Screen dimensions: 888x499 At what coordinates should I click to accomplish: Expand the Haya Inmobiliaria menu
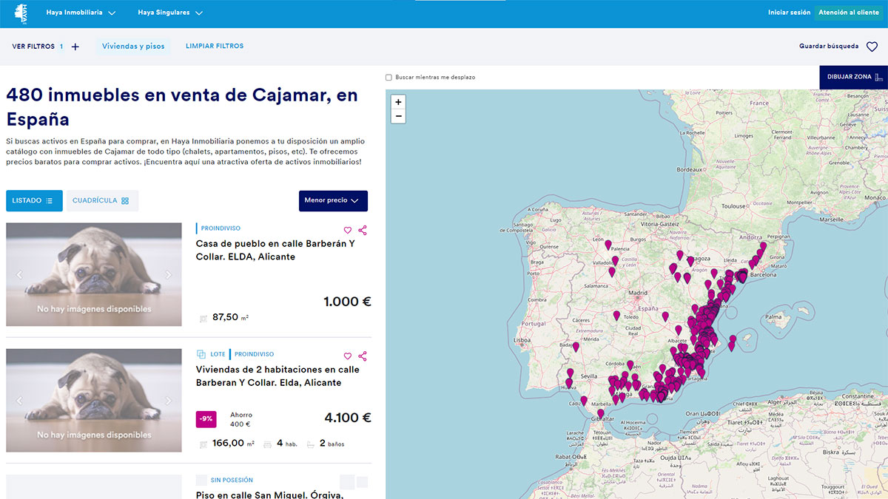[x=81, y=13]
